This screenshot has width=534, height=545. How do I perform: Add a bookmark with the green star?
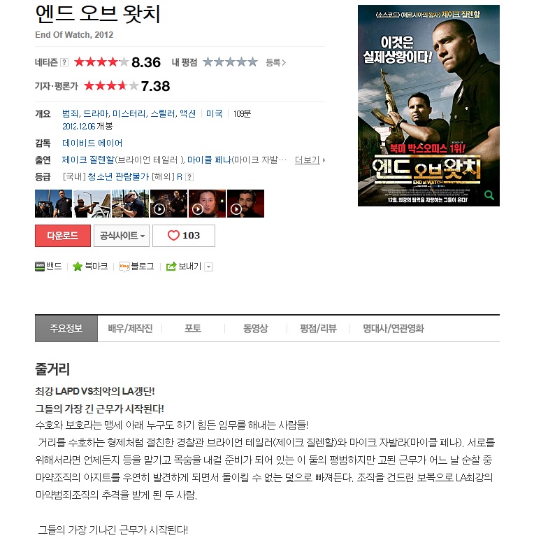tap(78, 267)
